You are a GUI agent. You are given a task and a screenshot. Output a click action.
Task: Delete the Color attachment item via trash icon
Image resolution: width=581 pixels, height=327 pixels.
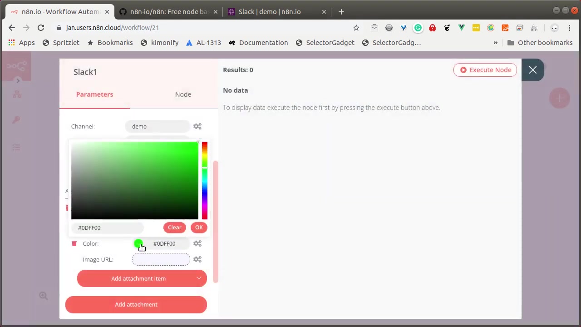[74, 243]
